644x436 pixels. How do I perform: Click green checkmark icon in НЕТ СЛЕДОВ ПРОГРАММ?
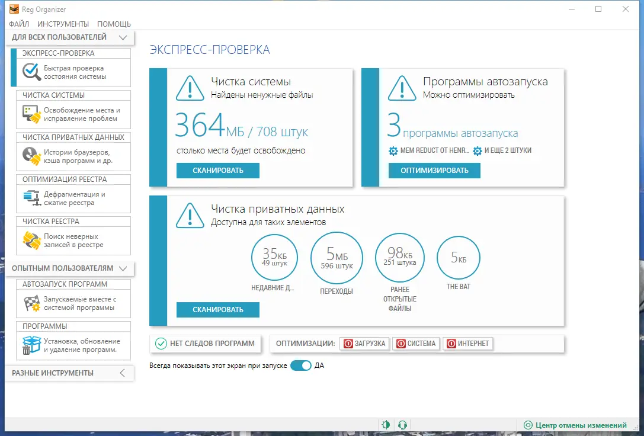tap(161, 344)
